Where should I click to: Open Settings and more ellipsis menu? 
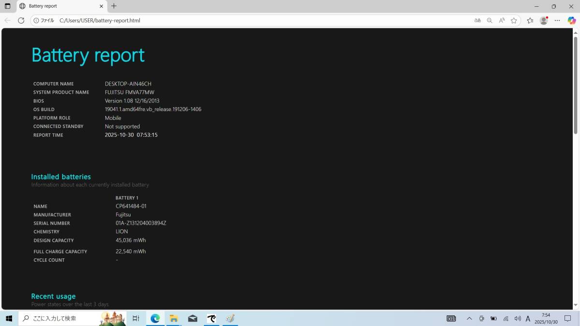click(557, 20)
